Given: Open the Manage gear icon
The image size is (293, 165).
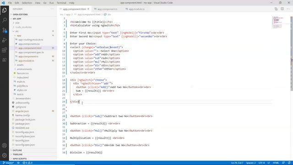Looking at the screenshot, I should pyautogui.click(x=4, y=155).
